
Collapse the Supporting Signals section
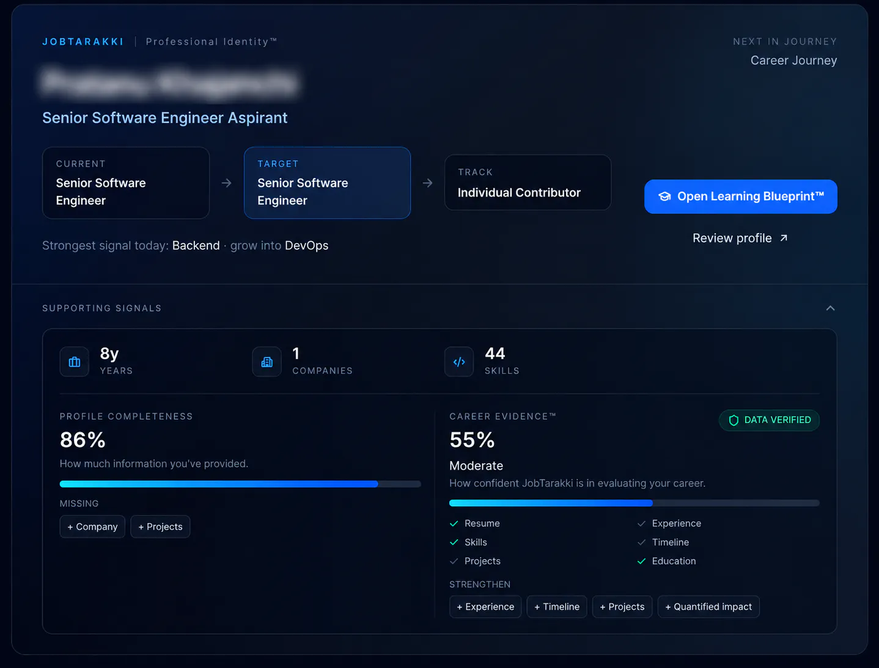pyautogui.click(x=830, y=308)
